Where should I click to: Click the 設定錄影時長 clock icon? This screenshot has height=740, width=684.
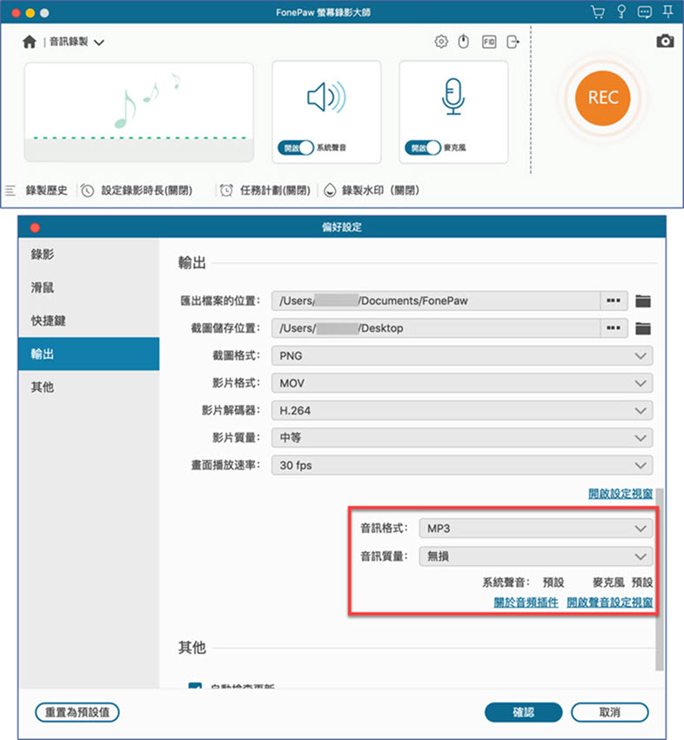[x=87, y=191]
